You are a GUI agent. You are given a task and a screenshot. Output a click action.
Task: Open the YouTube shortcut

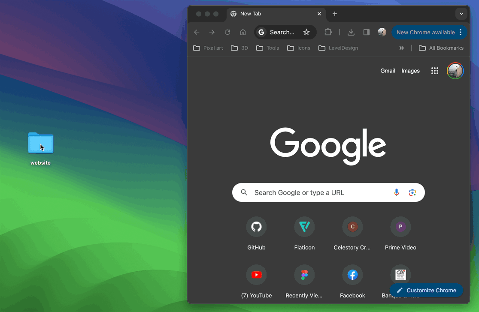[x=256, y=281]
